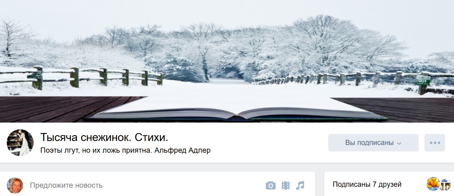Click the small chevron in Вы подписаны
Screen dimensions: 454x196
pos(399,143)
